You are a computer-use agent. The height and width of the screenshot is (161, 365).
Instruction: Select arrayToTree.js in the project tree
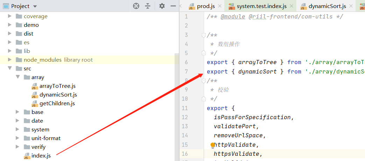pos(57,86)
